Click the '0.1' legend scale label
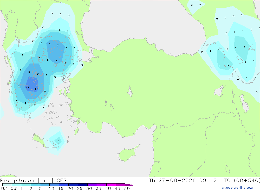260x190 pixels. [x=4, y=188]
